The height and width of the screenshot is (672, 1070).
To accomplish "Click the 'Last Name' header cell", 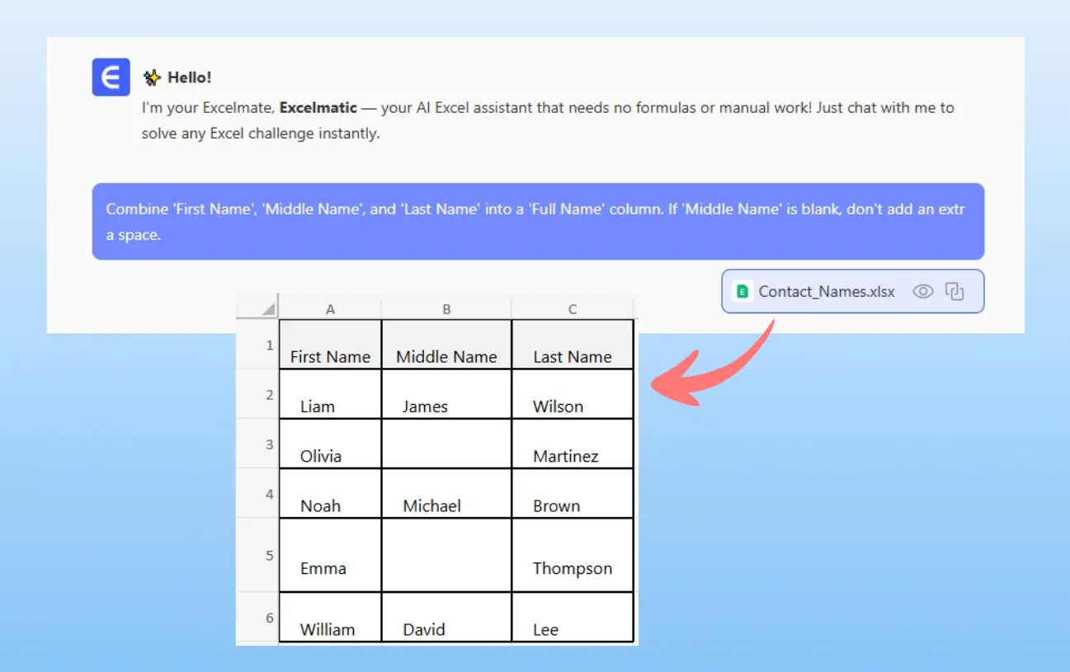I will coord(573,345).
